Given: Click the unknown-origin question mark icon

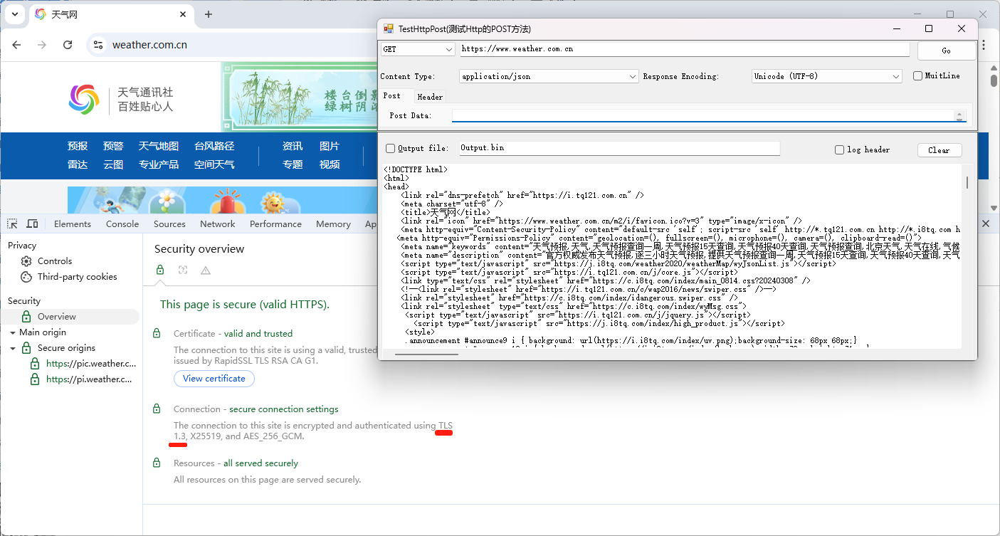Looking at the screenshot, I should click(x=183, y=270).
